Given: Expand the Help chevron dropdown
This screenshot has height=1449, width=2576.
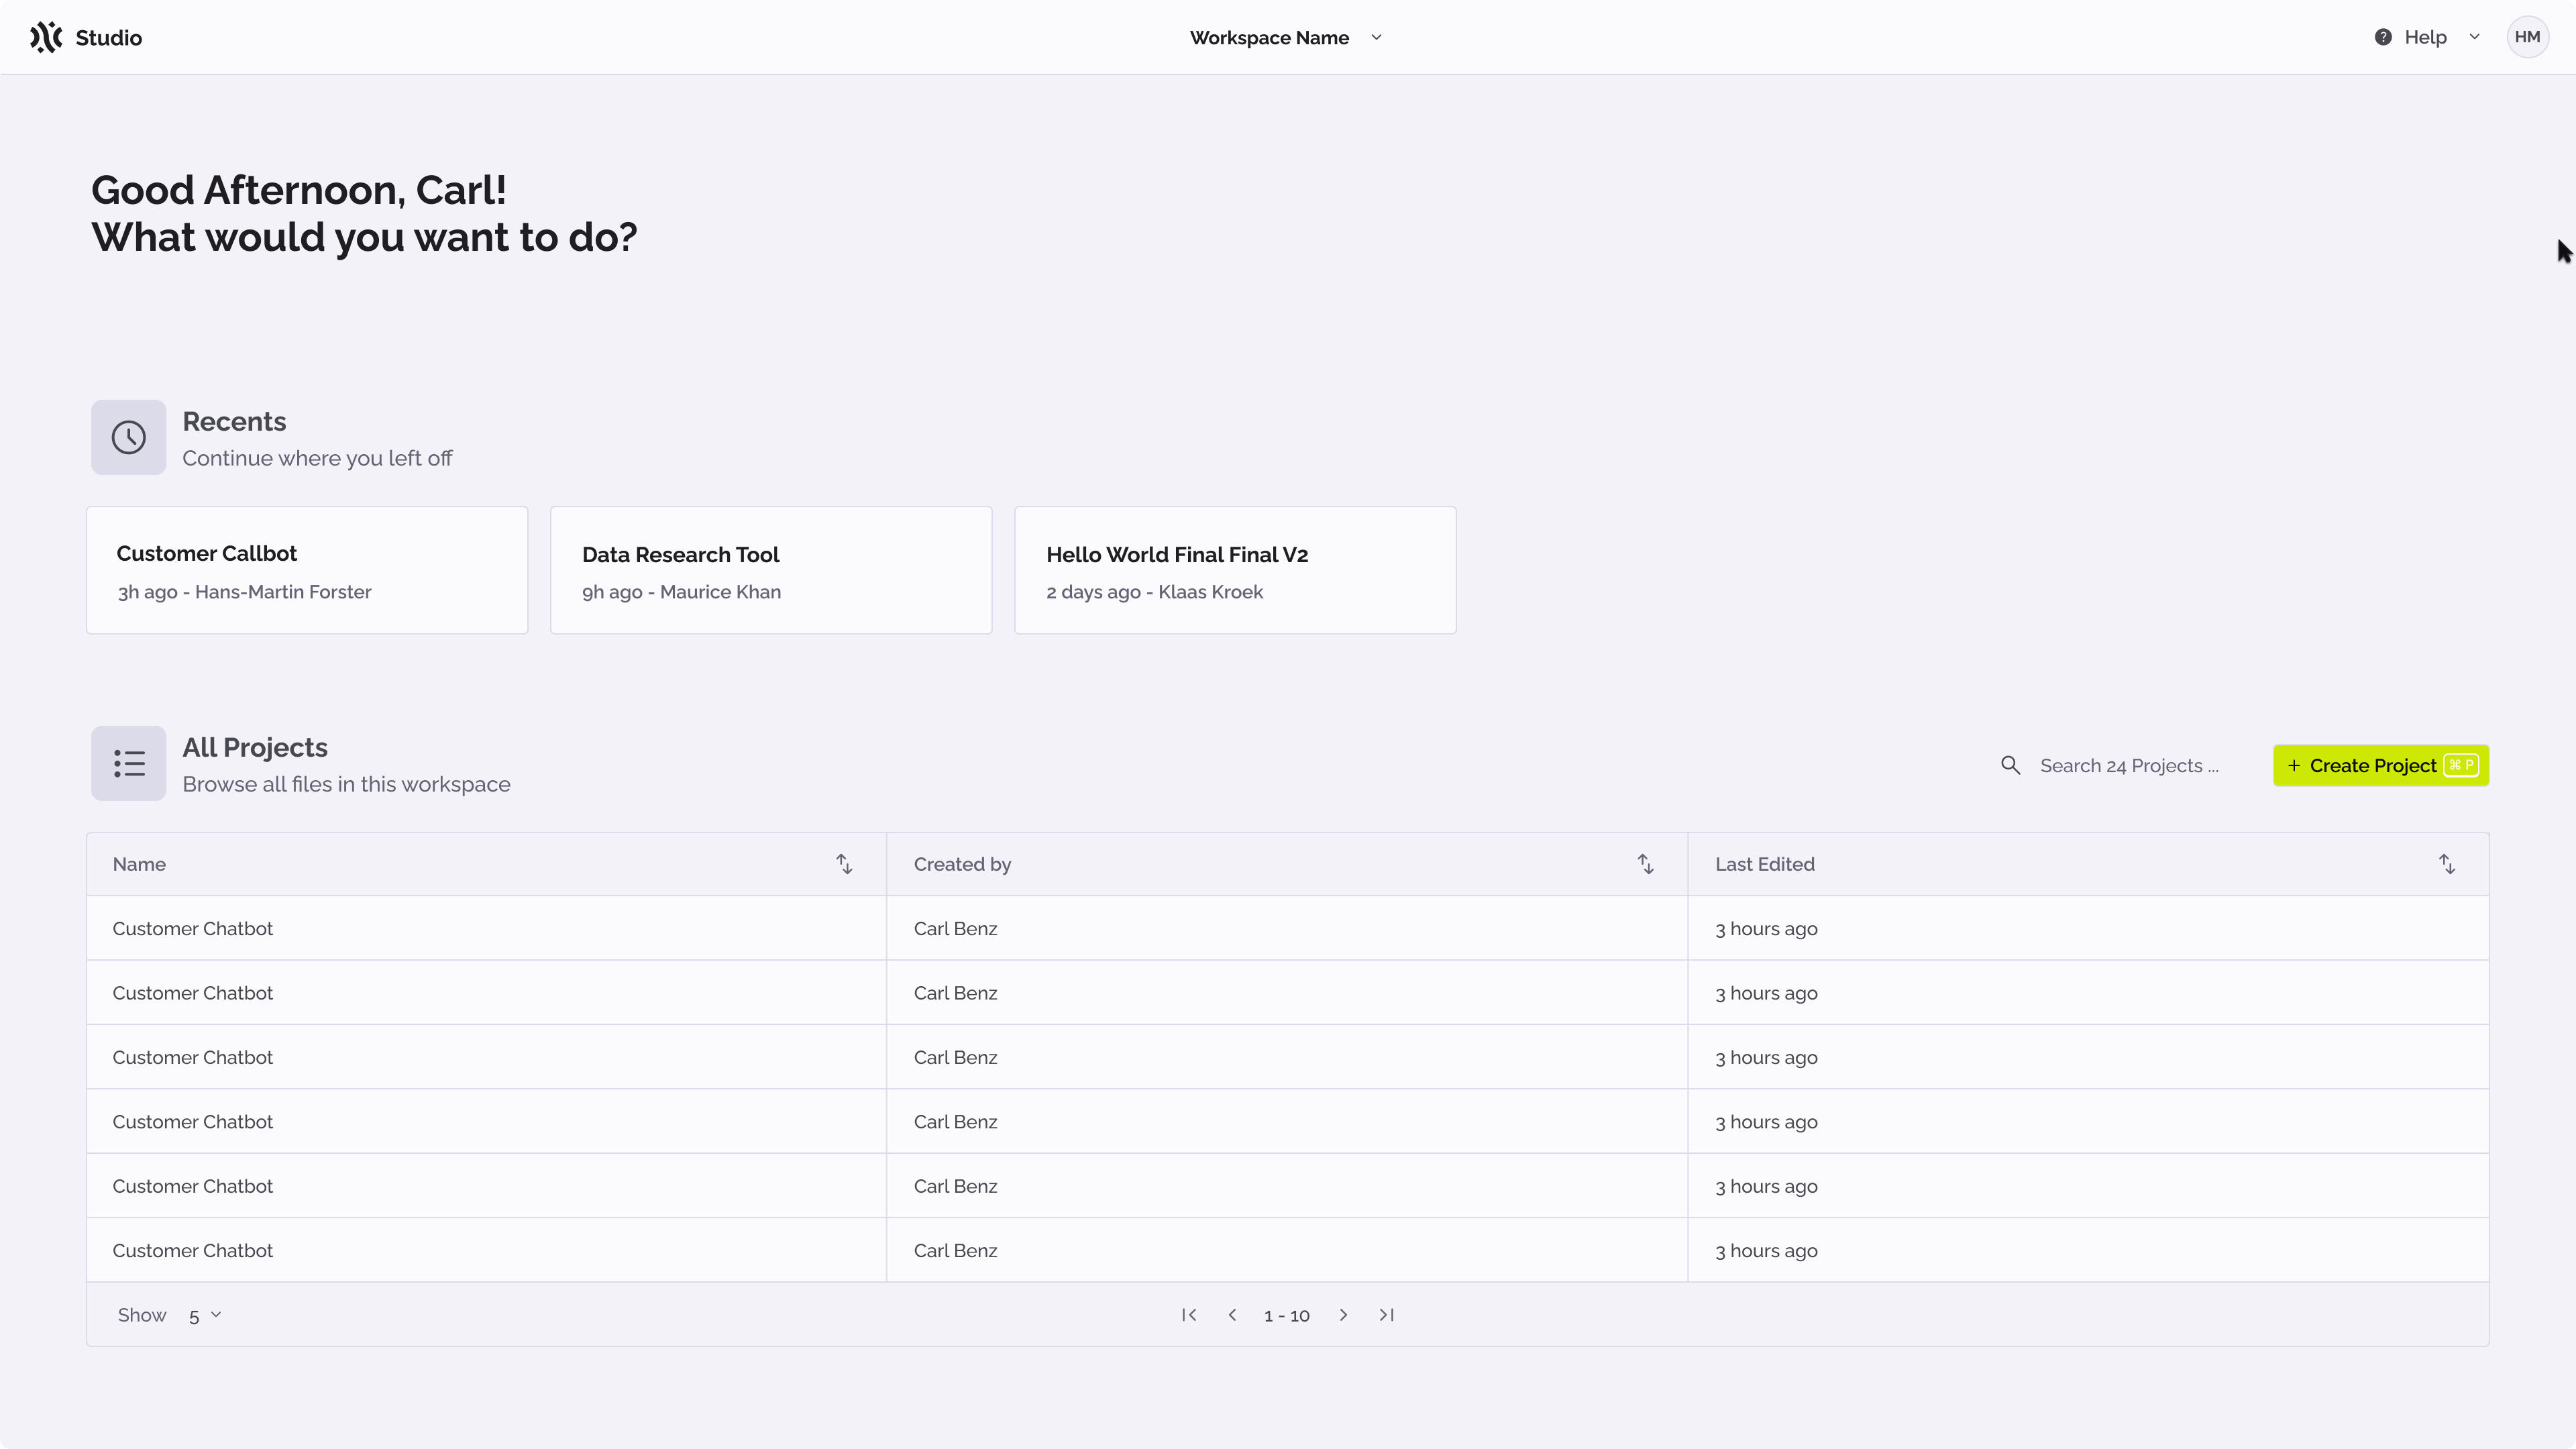Looking at the screenshot, I should click(x=2474, y=37).
